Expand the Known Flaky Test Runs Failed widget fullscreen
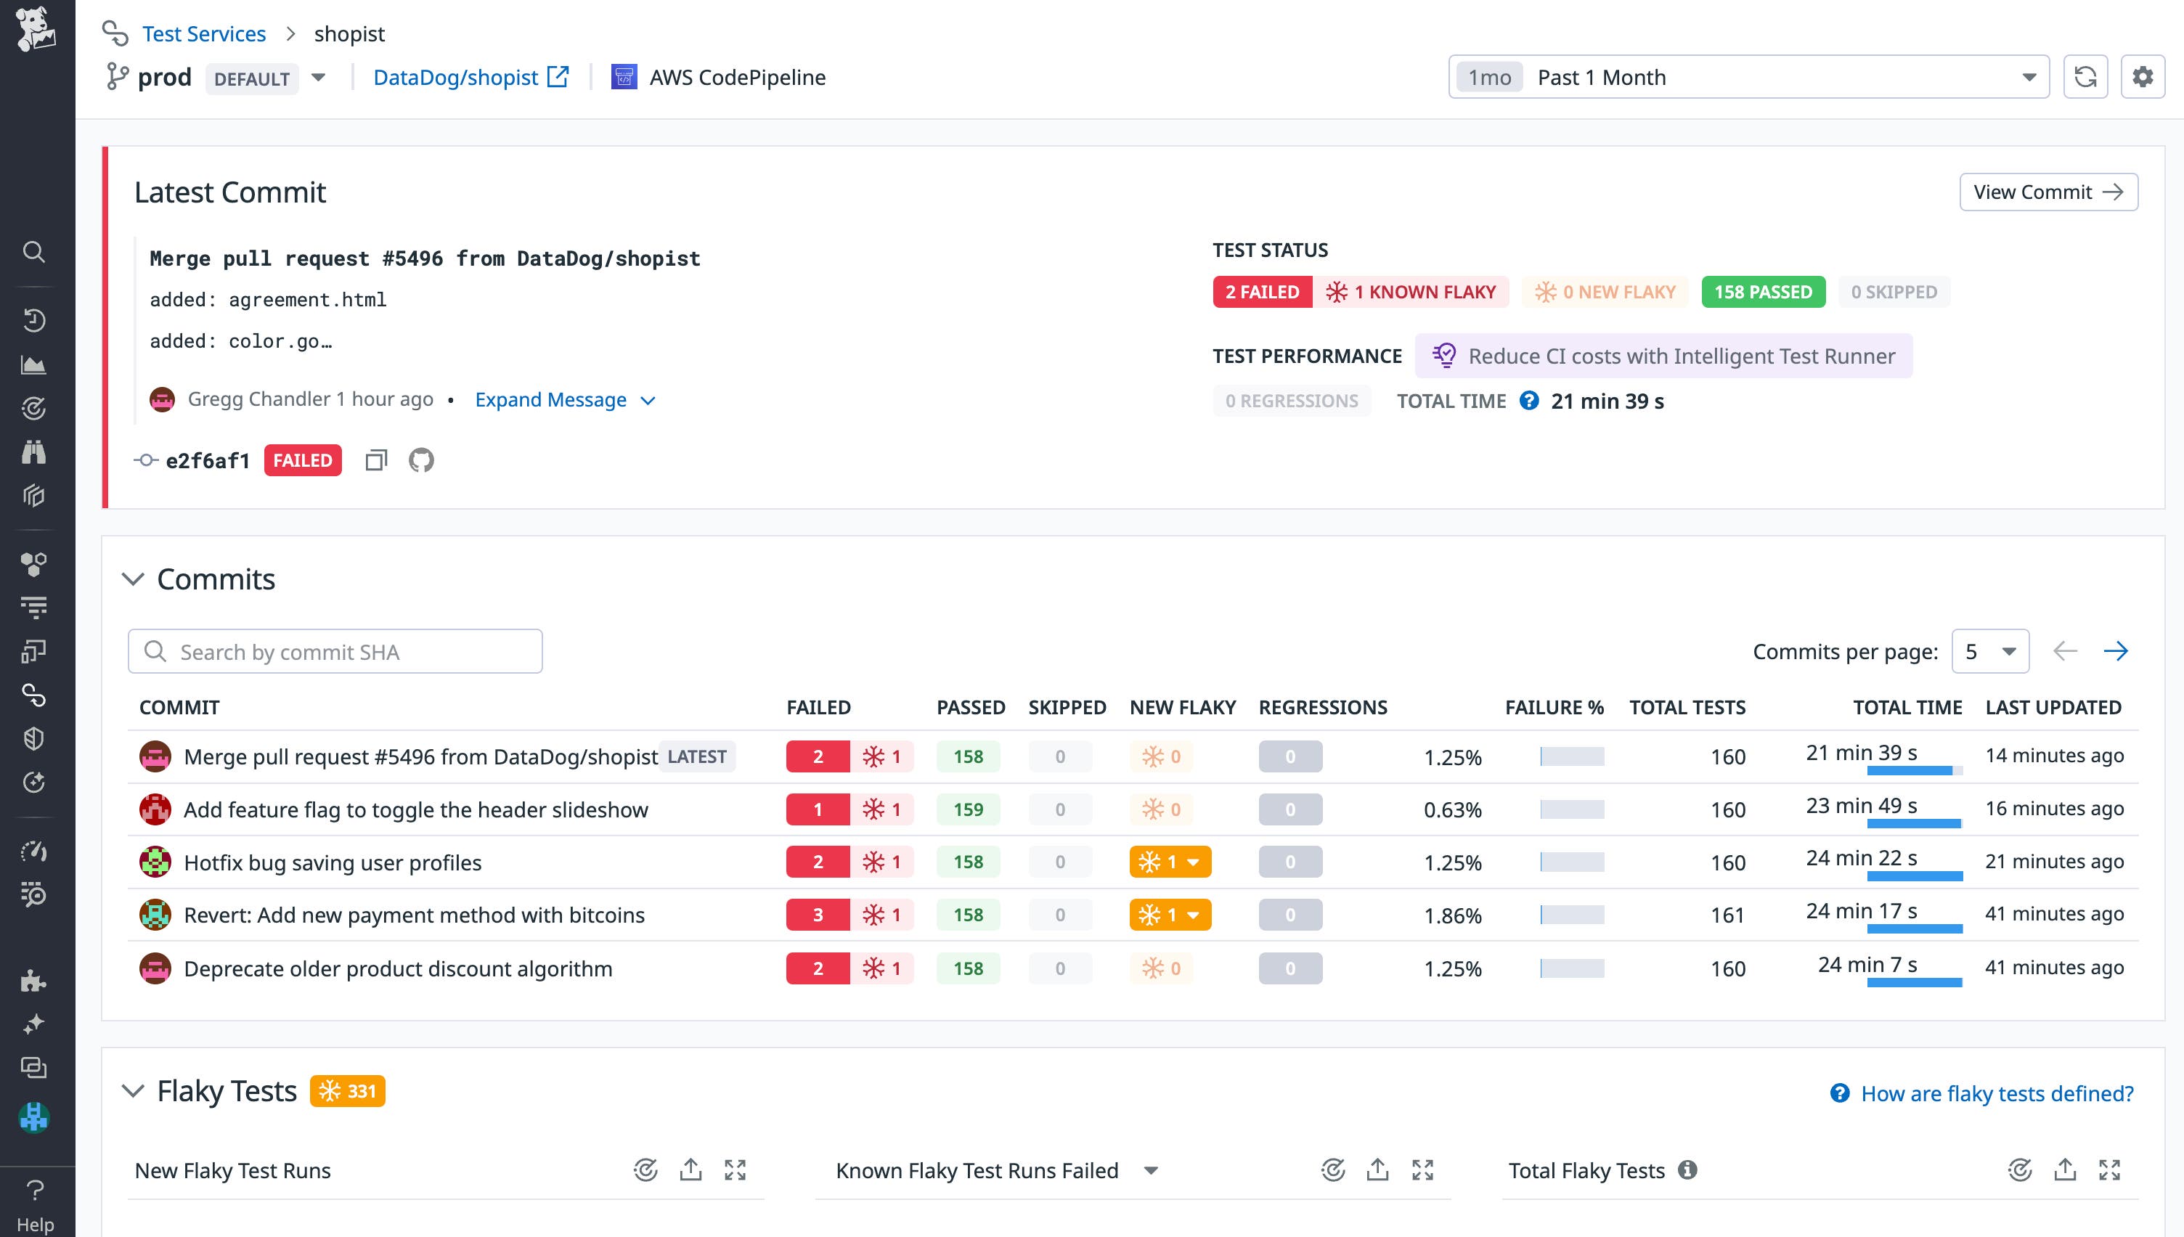The height and width of the screenshot is (1237, 2184). pos(1423,1170)
